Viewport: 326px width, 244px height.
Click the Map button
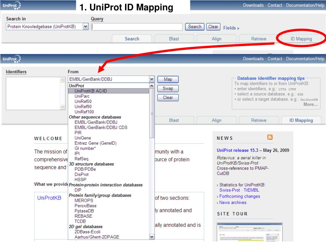point(168,79)
